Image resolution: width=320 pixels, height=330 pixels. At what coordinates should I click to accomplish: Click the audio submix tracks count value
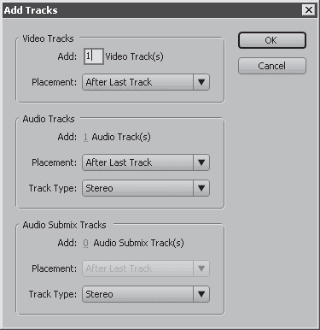click(85, 243)
